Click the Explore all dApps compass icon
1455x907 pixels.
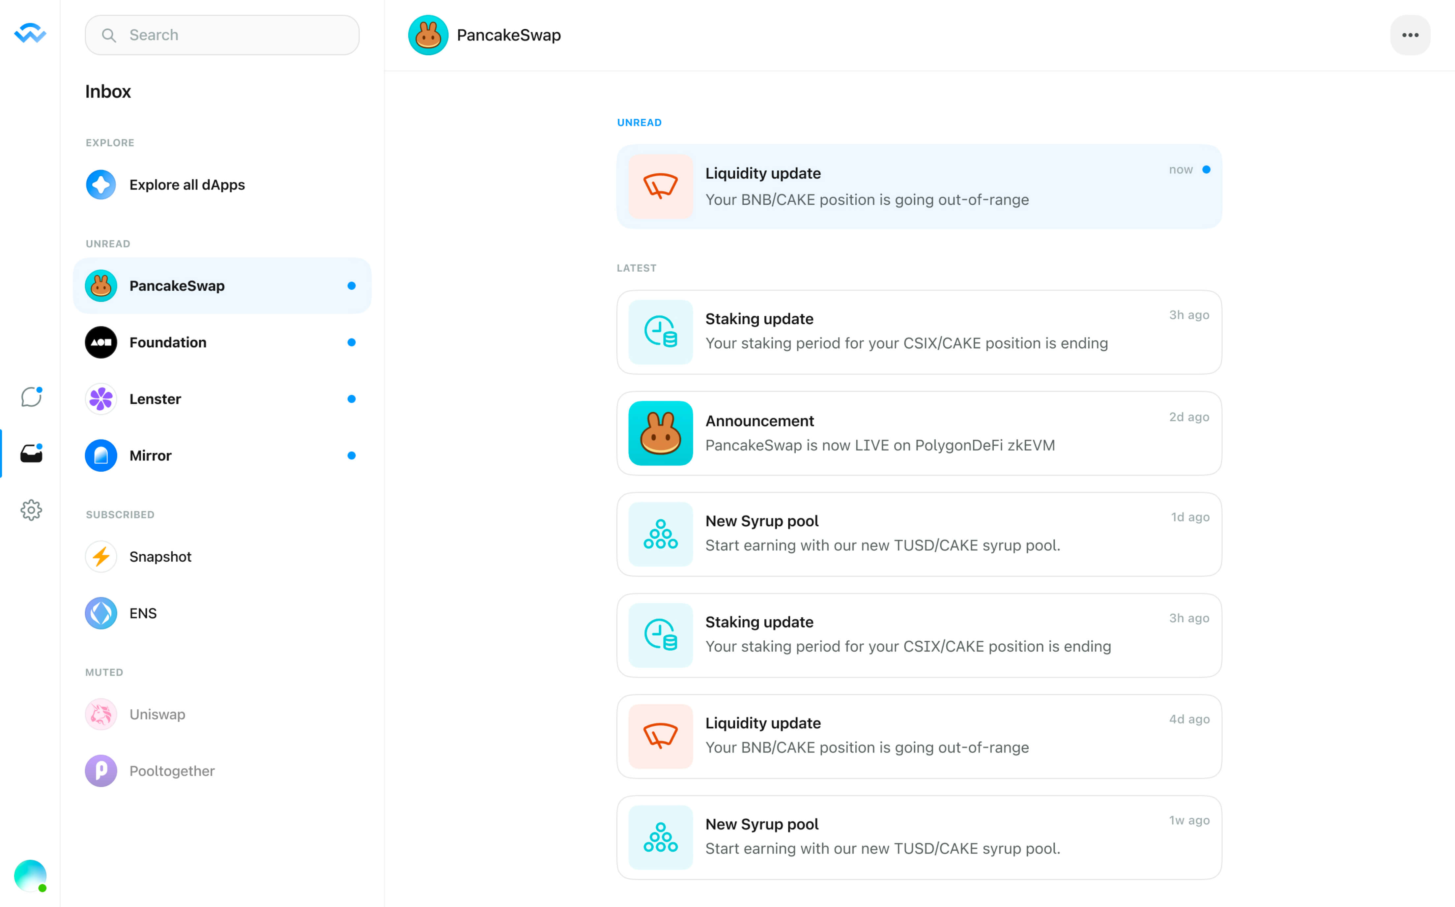click(x=101, y=185)
